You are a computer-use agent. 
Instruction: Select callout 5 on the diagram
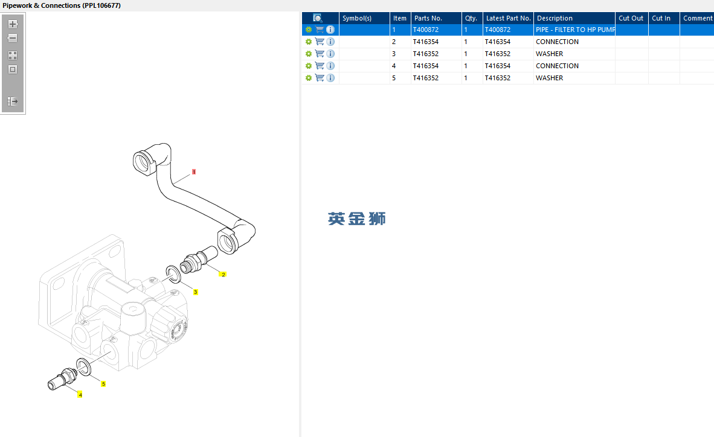click(x=103, y=384)
